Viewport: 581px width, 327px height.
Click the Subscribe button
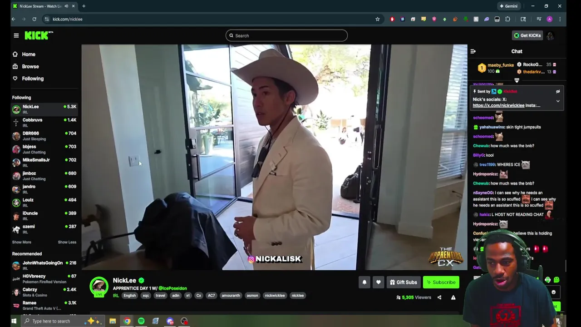441,282
